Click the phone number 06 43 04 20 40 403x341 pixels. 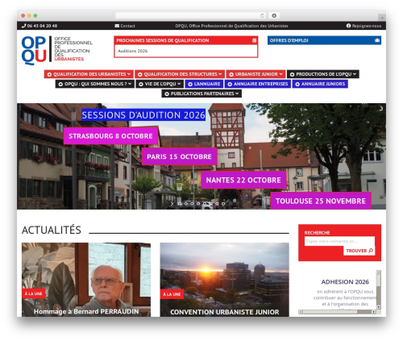tap(42, 26)
